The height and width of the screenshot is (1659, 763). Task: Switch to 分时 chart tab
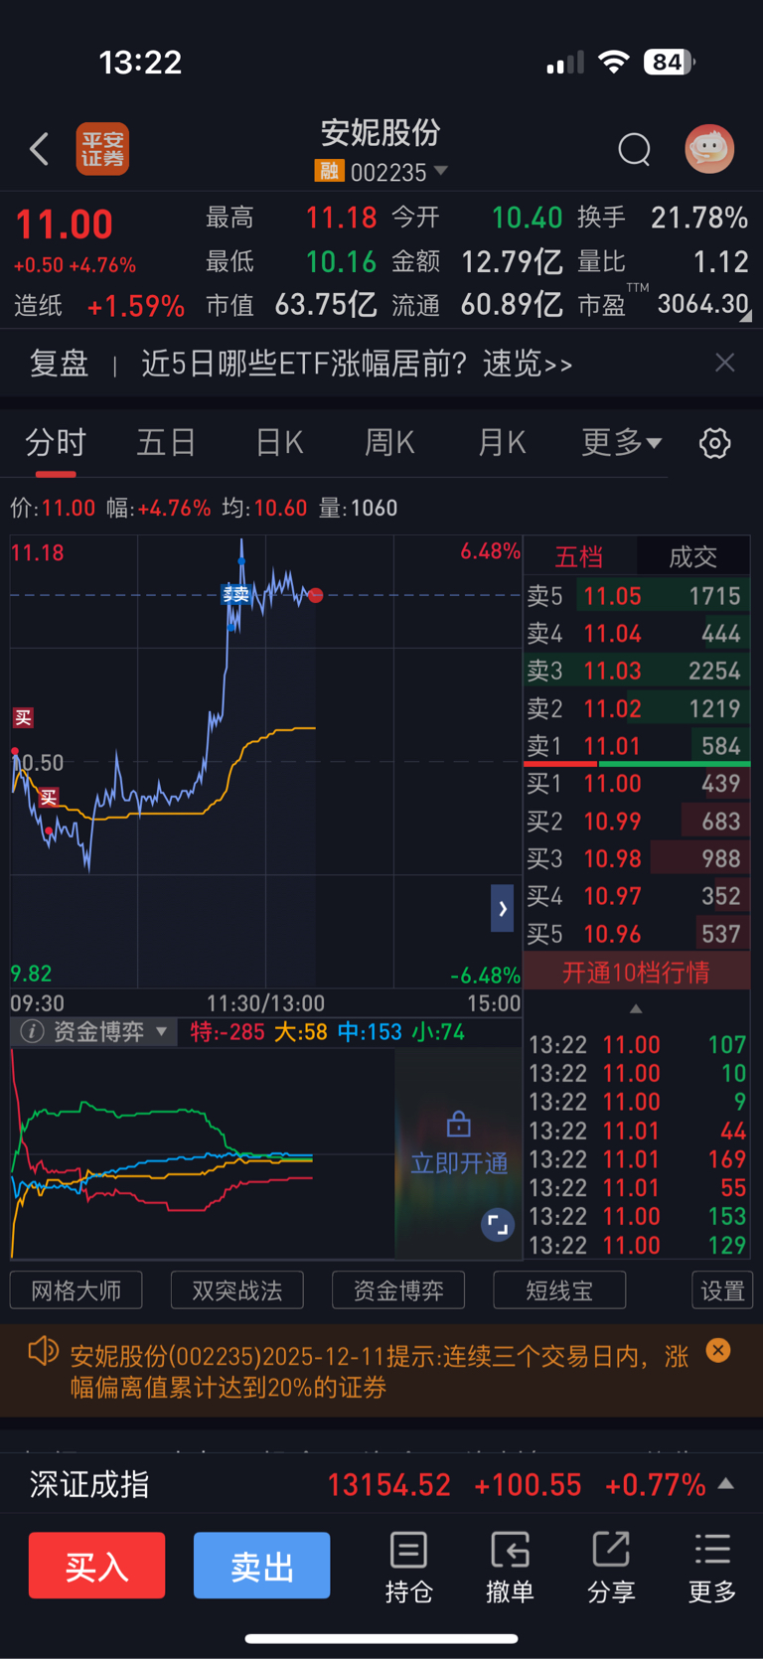tap(56, 442)
